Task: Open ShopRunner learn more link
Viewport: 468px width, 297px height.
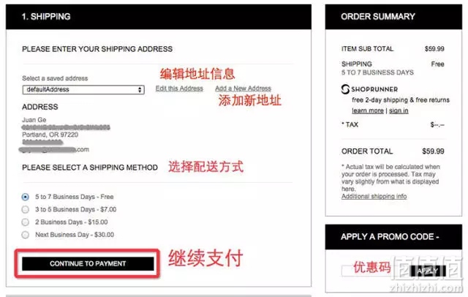Action: (x=367, y=110)
